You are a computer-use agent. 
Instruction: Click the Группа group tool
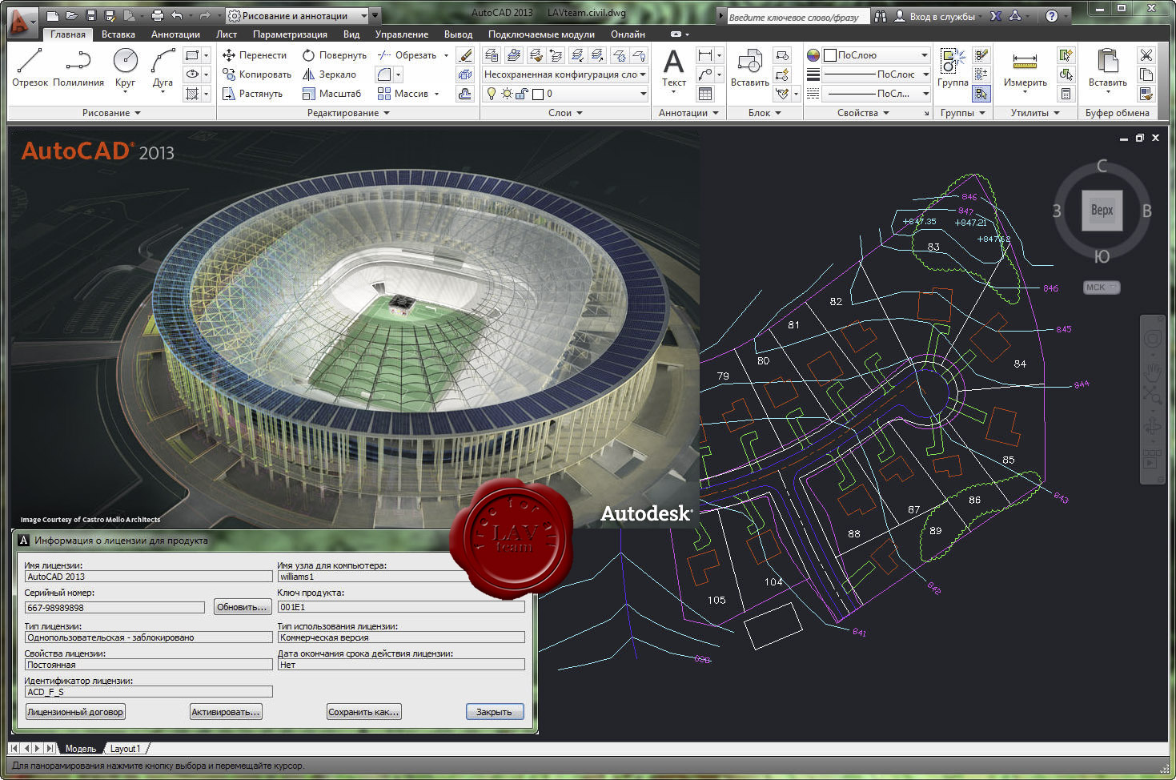pyautogui.click(x=953, y=67)
